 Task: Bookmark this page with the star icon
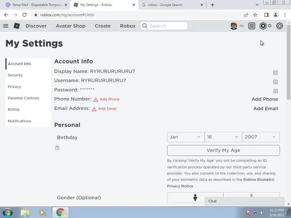(x=255, y=15)
